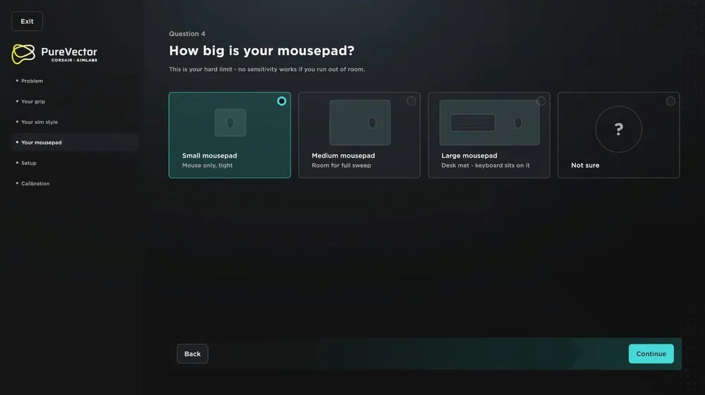Image resolution: width=705 pixels, height=395 pixels.
Task: Click 'Desk mat - keyboard sits on it' text
Action: coord(486,165)
